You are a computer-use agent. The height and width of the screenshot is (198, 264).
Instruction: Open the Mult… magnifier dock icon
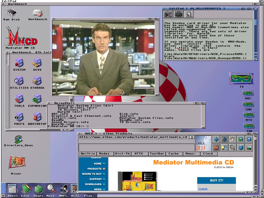click(x=51, y=189)
